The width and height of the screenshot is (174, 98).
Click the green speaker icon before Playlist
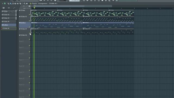point(30,4)
